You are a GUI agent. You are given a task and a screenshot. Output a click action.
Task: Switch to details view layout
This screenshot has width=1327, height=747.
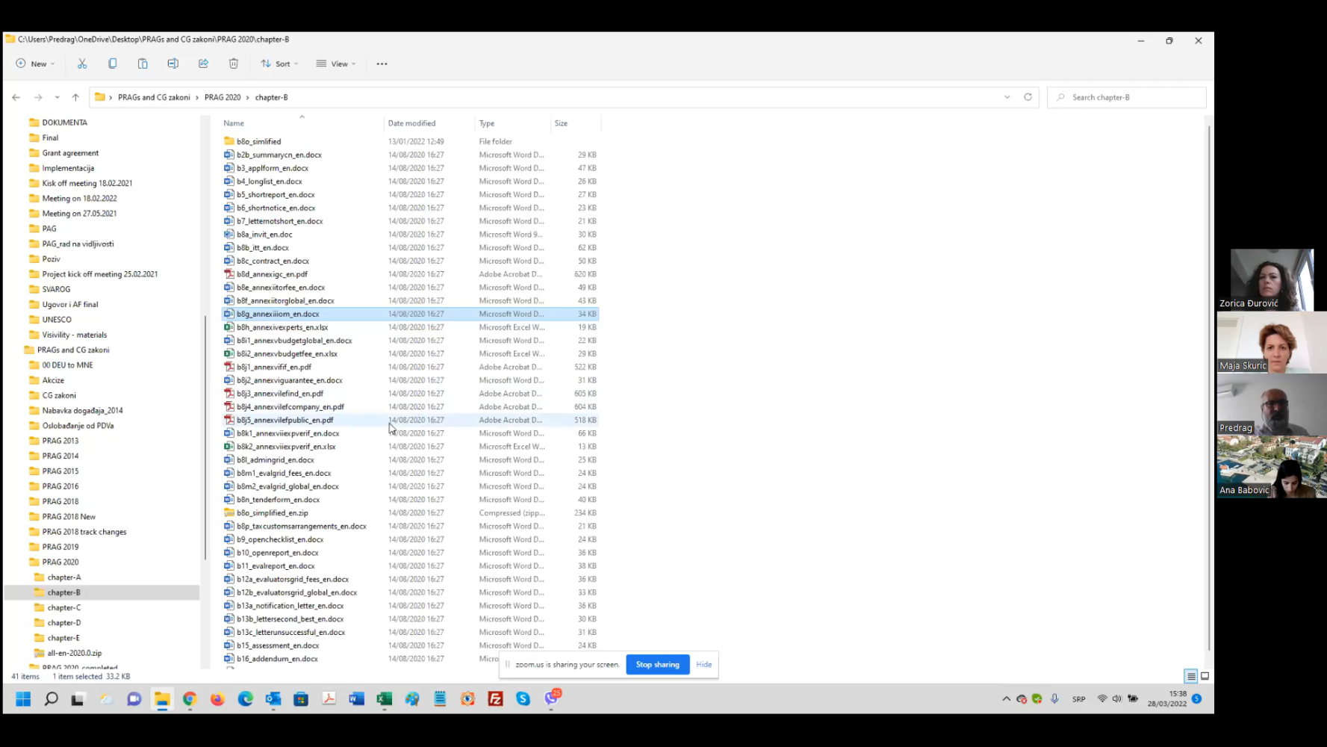(1191, 676)
